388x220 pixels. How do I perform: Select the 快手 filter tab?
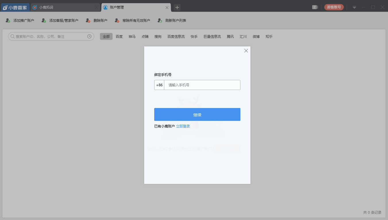click(194, 37)
